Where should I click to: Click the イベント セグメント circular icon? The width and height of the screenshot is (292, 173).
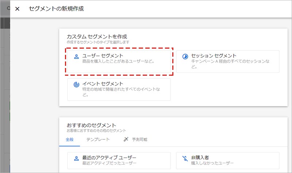[x=76, y=84]
